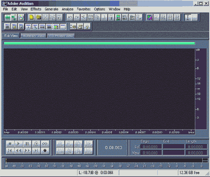Open the Effects menu

(x=36, y=9)
